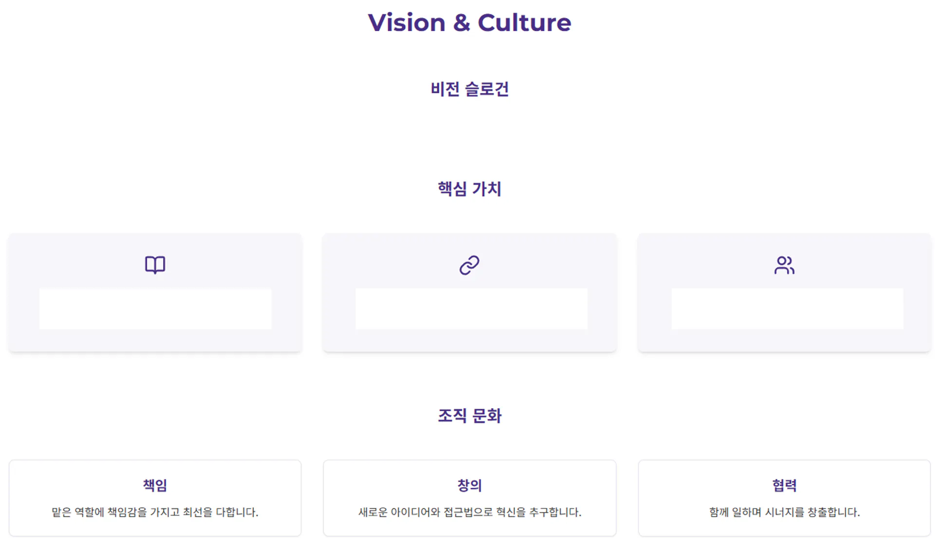Select the 비전 슬로건 heading

pos(470,89)
